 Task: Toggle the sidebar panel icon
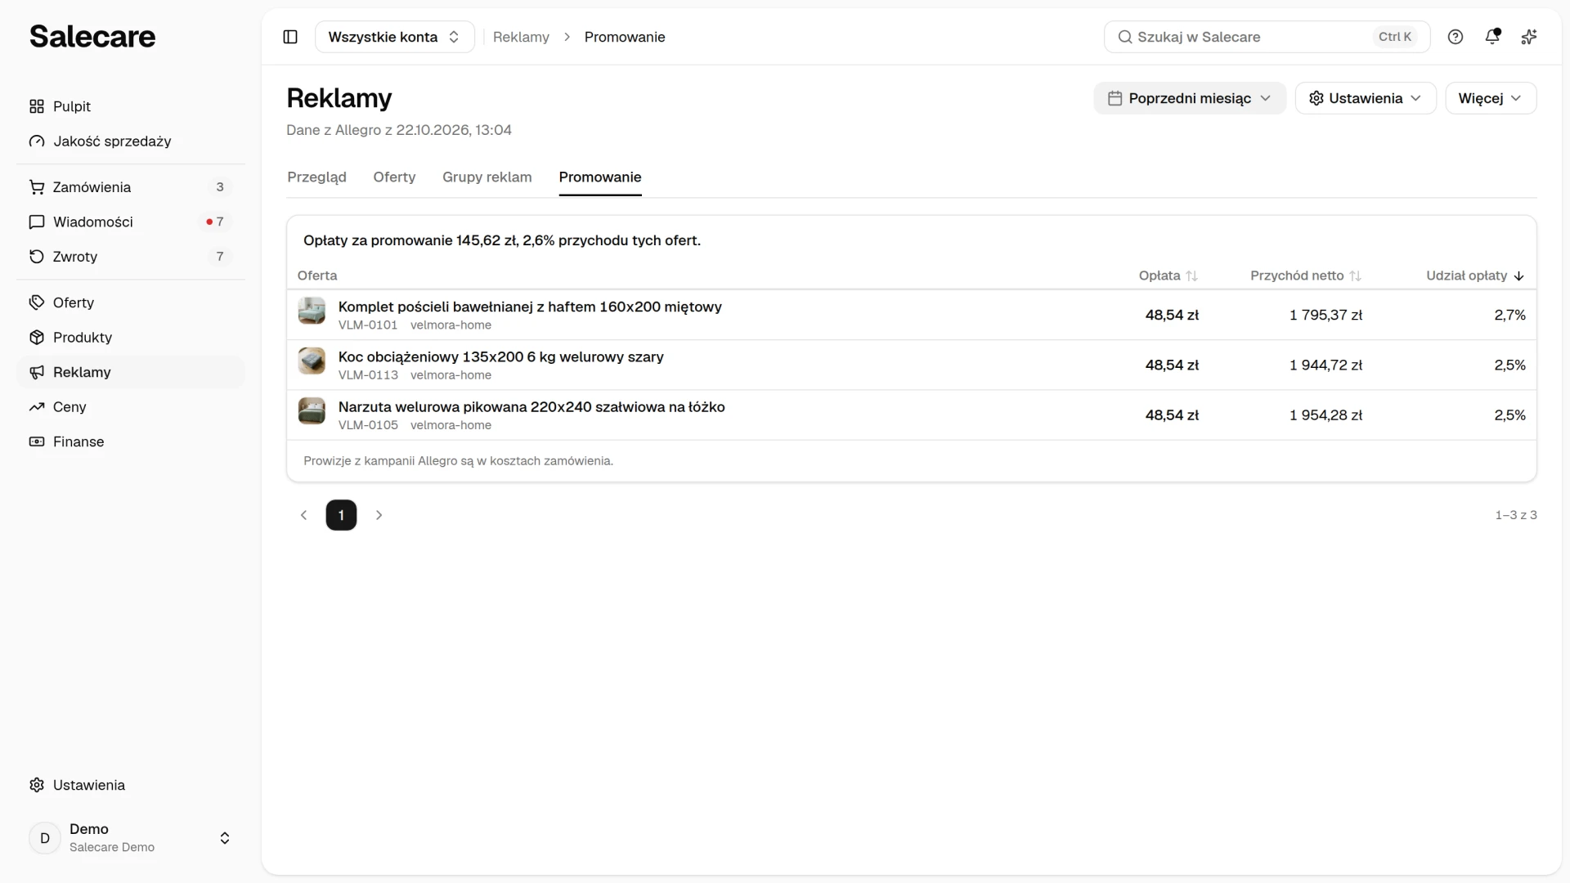(x=290, y=37)
